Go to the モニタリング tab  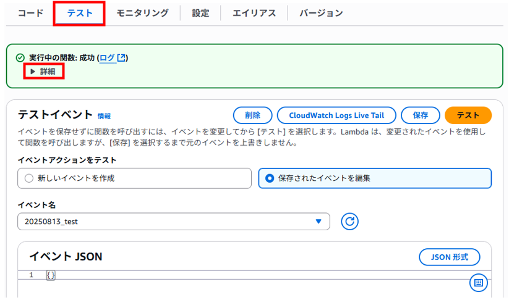click(142, 13)
